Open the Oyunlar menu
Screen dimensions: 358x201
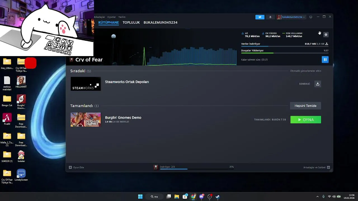(112, 17)
